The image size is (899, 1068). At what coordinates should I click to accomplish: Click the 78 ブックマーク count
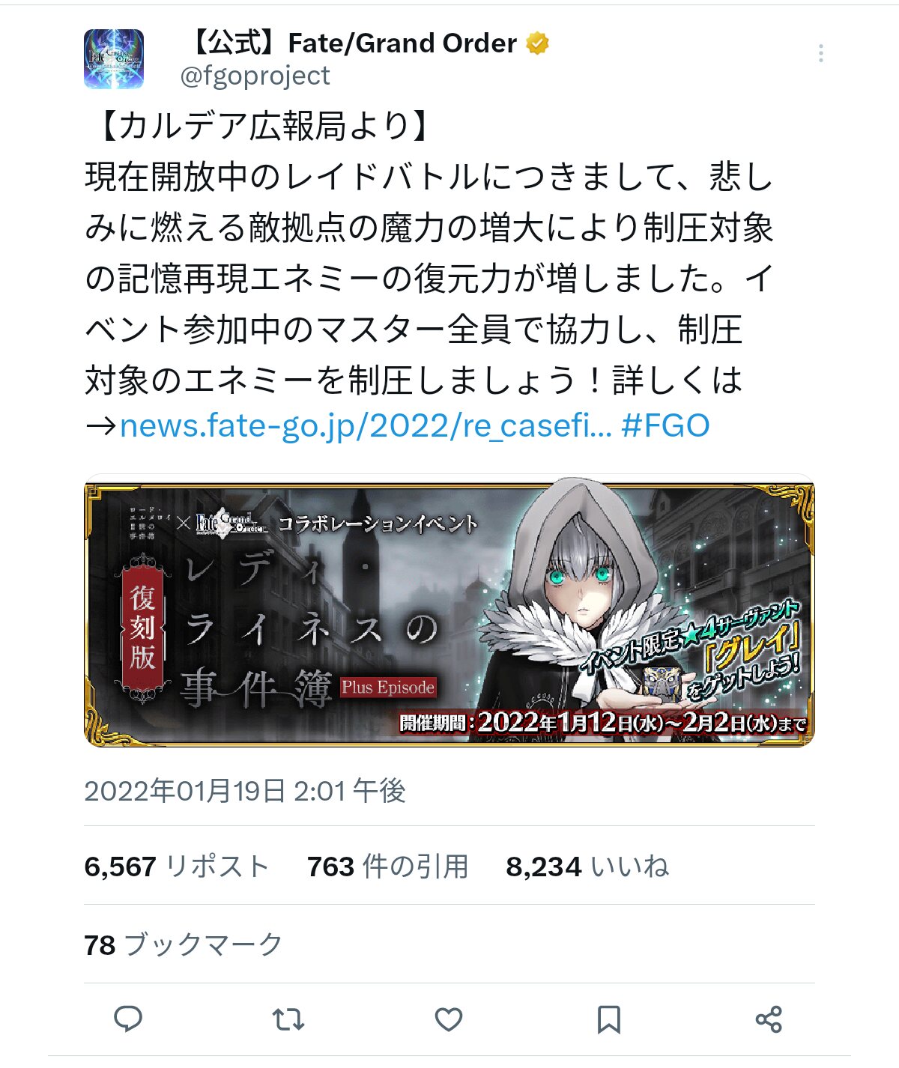point(184,944)
